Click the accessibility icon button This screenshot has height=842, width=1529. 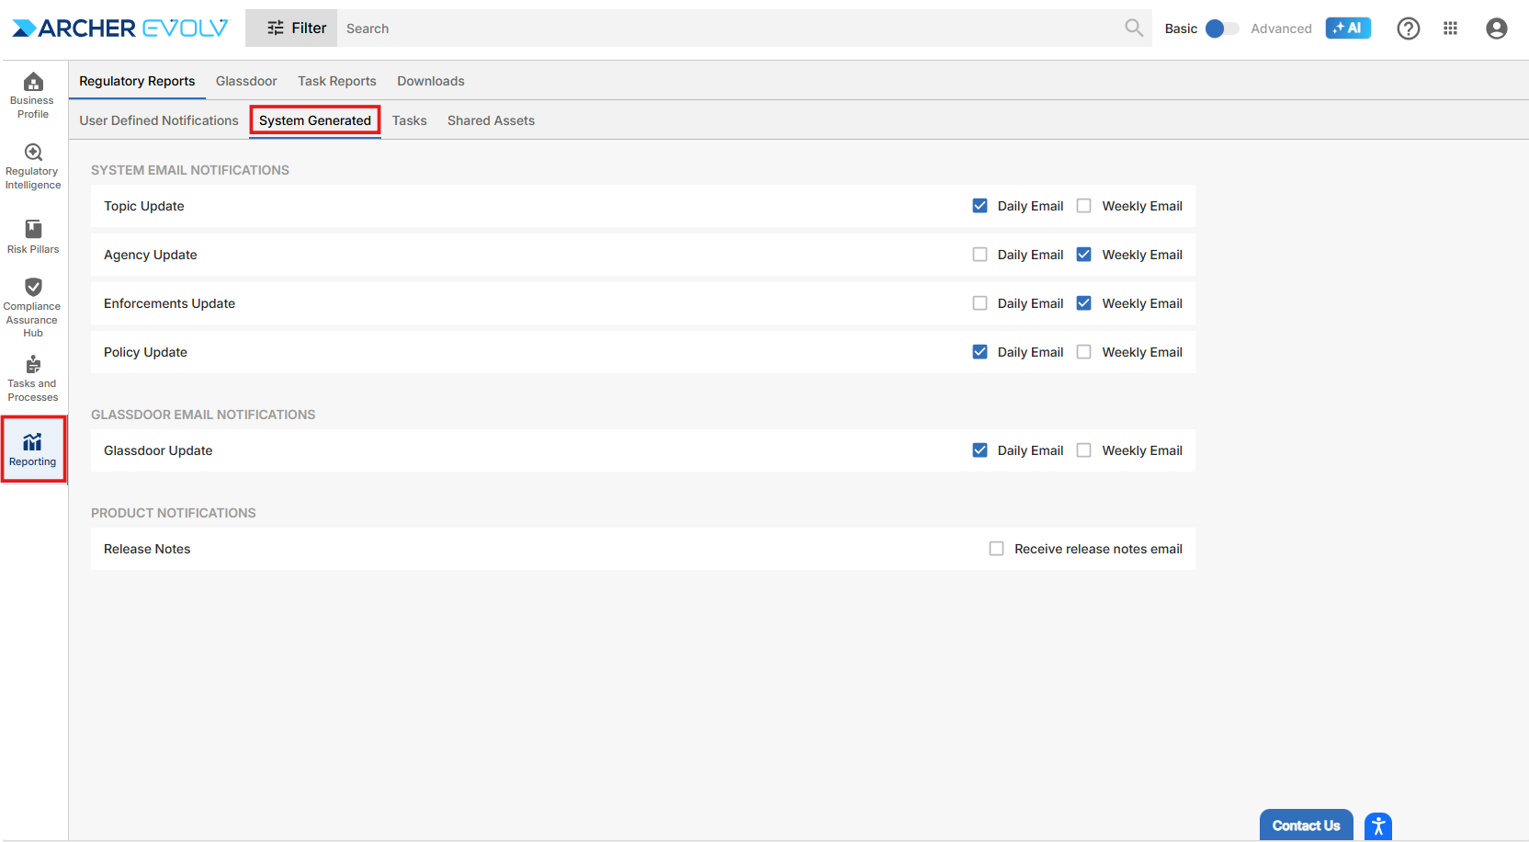[x=1377, y=826]
